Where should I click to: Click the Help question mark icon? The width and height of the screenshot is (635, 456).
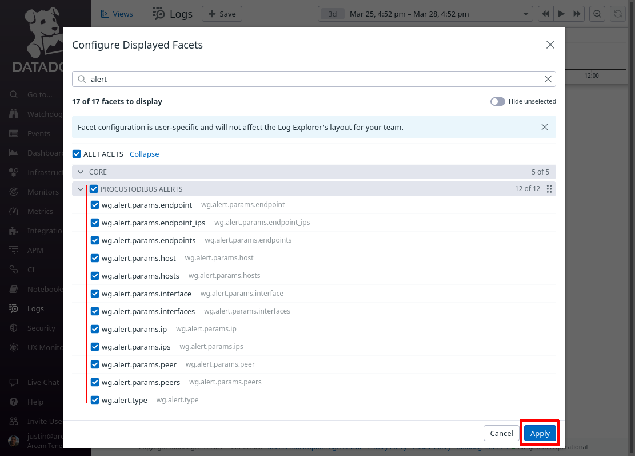(x=14, y=402)
